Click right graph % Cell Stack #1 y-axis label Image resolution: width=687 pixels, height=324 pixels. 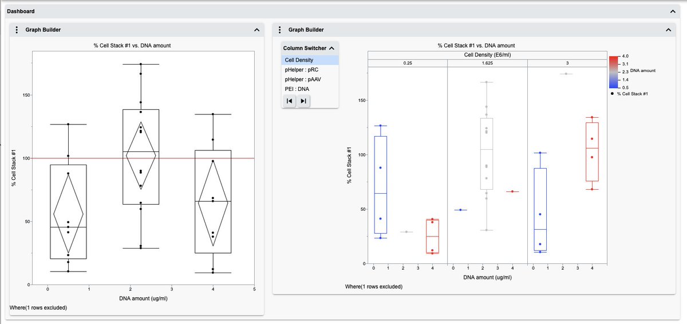349,166
